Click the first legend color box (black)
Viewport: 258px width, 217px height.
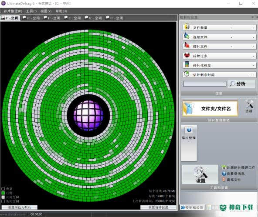point(3,189)
